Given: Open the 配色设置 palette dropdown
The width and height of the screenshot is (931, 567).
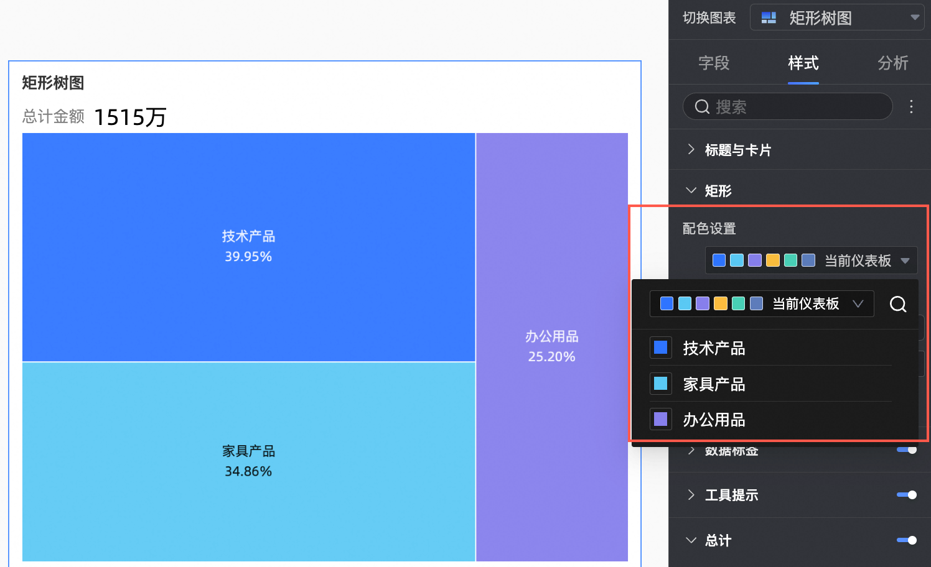Looking at the screenshot, I should (x=811, y=260).
